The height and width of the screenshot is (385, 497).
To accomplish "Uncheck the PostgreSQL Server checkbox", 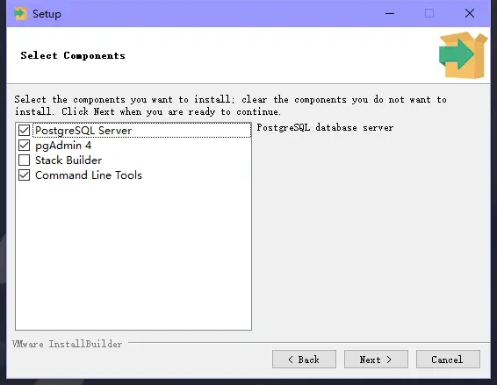I will coord(24,131).
